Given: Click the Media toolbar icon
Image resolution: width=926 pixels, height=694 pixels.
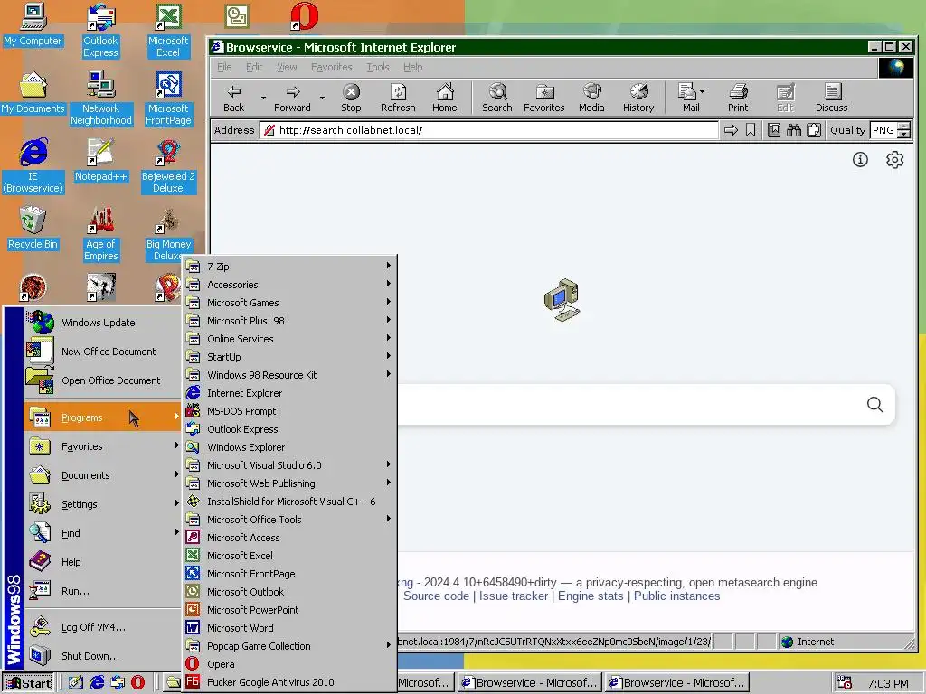Looking at the screenshot, I should click(x=591, y=98).
